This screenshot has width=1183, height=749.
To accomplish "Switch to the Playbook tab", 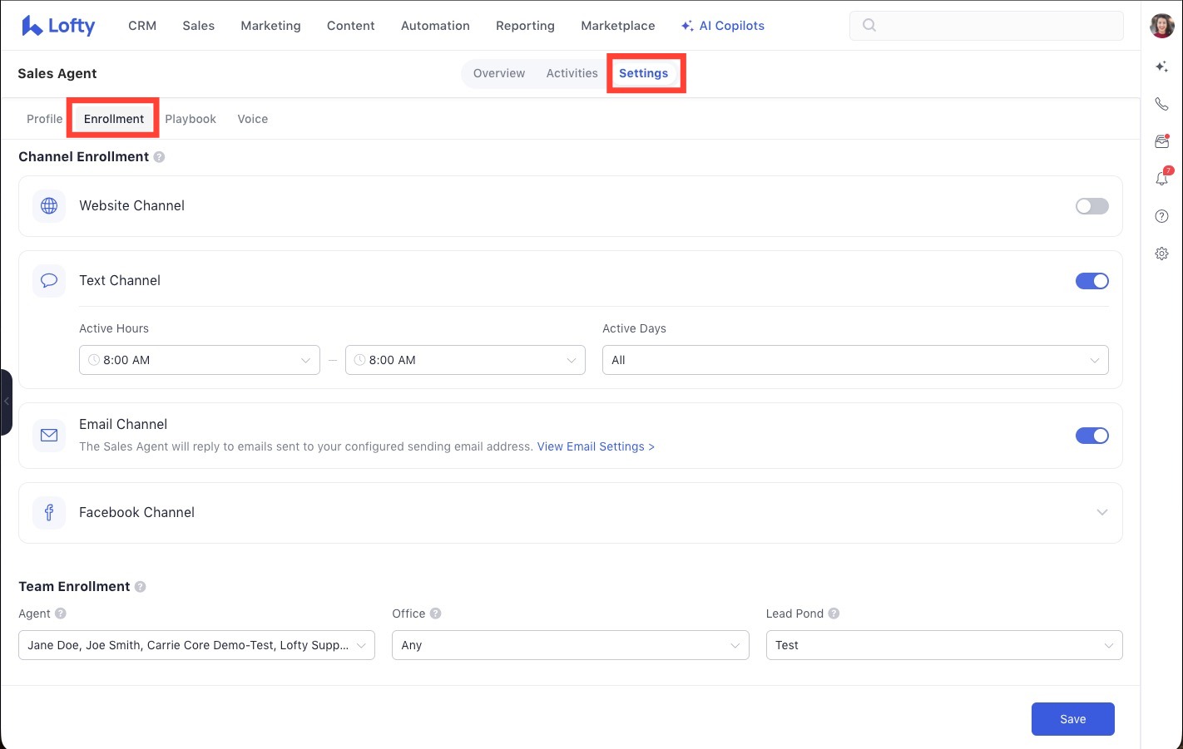I will coord(191,118).
